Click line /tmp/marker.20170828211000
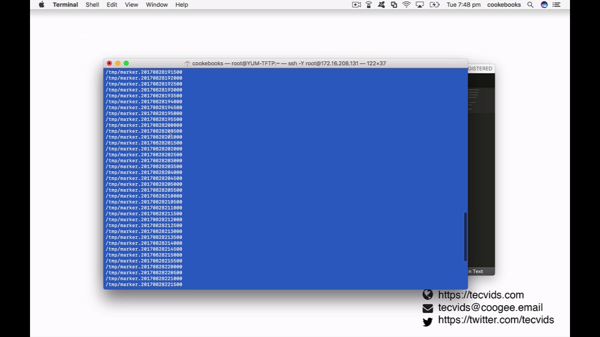This screenshot has height=337, width=600. (144, 208)
